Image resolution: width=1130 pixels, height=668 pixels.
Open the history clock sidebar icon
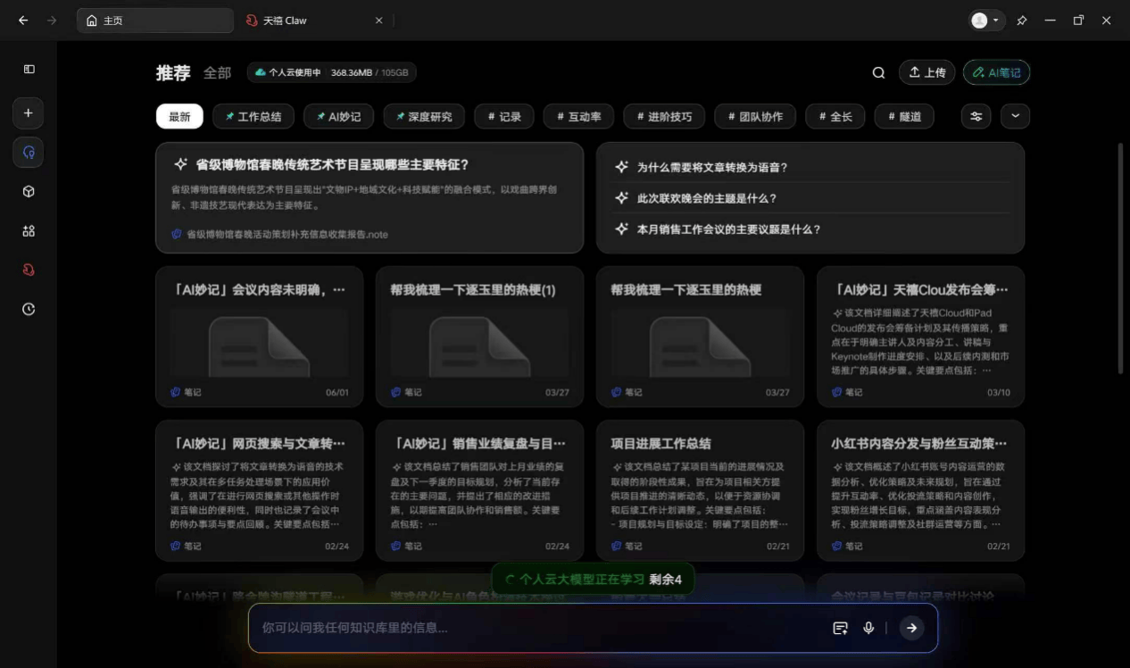[29, 309]
